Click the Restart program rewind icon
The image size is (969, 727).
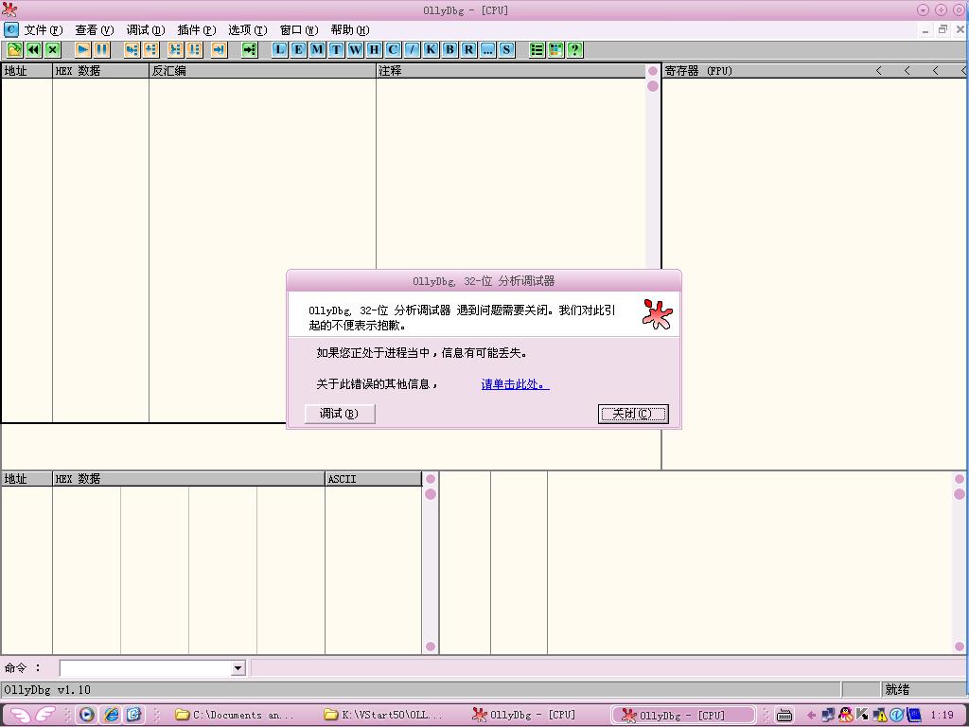coord(33,50)
